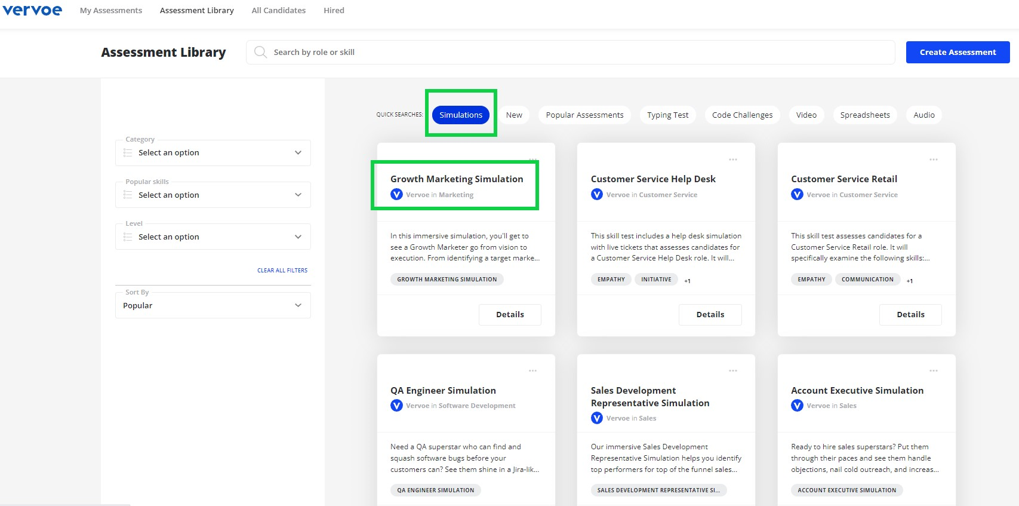Open Details for Customer Service Retail

[x=910, y=315]
